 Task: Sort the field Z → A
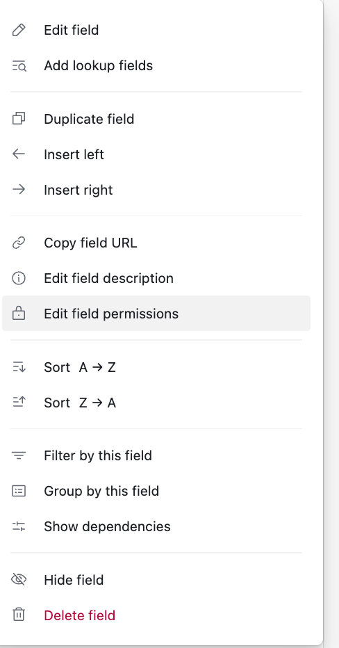click(156, 403)
